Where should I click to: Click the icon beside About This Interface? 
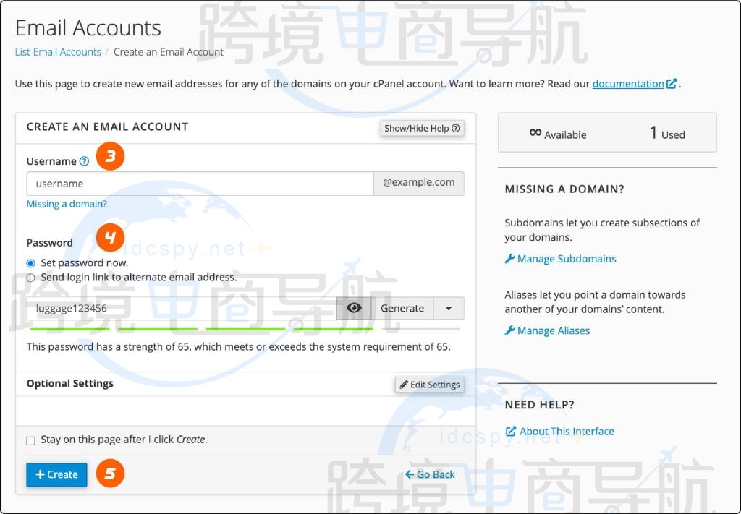510,432
